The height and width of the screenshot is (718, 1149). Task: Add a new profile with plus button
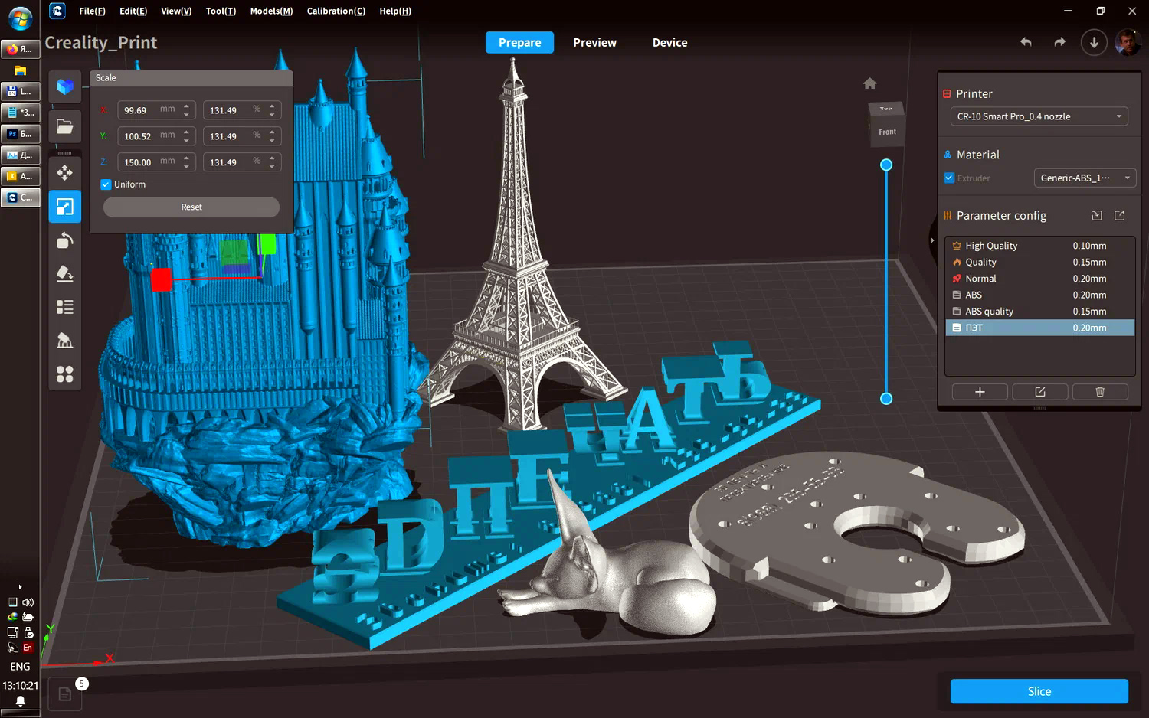point(980,392)
